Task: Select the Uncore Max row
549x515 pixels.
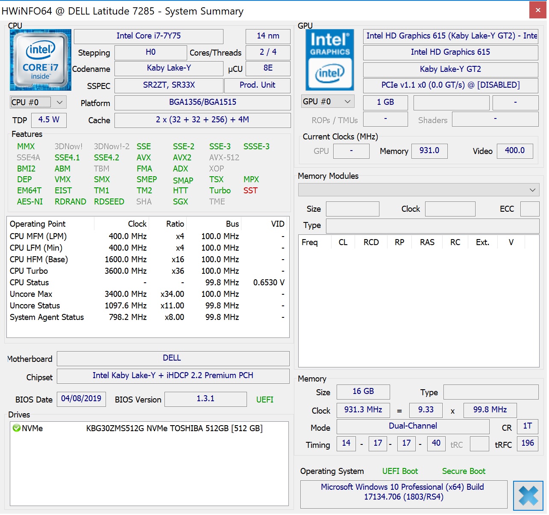Action: [147, 294]
